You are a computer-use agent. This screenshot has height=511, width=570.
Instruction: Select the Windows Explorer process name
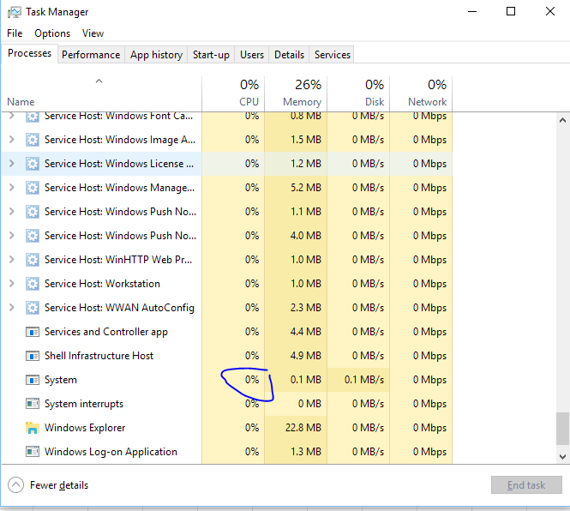(85, 428)
